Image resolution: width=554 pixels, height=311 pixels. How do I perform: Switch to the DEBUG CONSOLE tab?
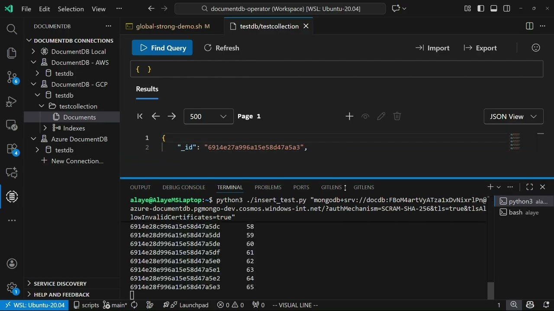pyautogui.click(x=184, y=187)
